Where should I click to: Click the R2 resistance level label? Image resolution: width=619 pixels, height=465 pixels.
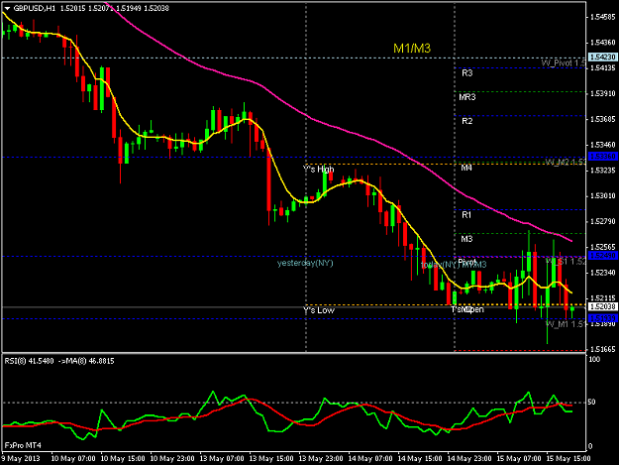click(x=467, y=121)
